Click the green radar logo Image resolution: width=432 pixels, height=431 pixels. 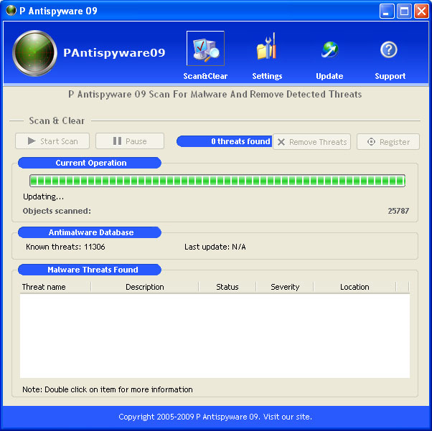(x=34, y=53)
